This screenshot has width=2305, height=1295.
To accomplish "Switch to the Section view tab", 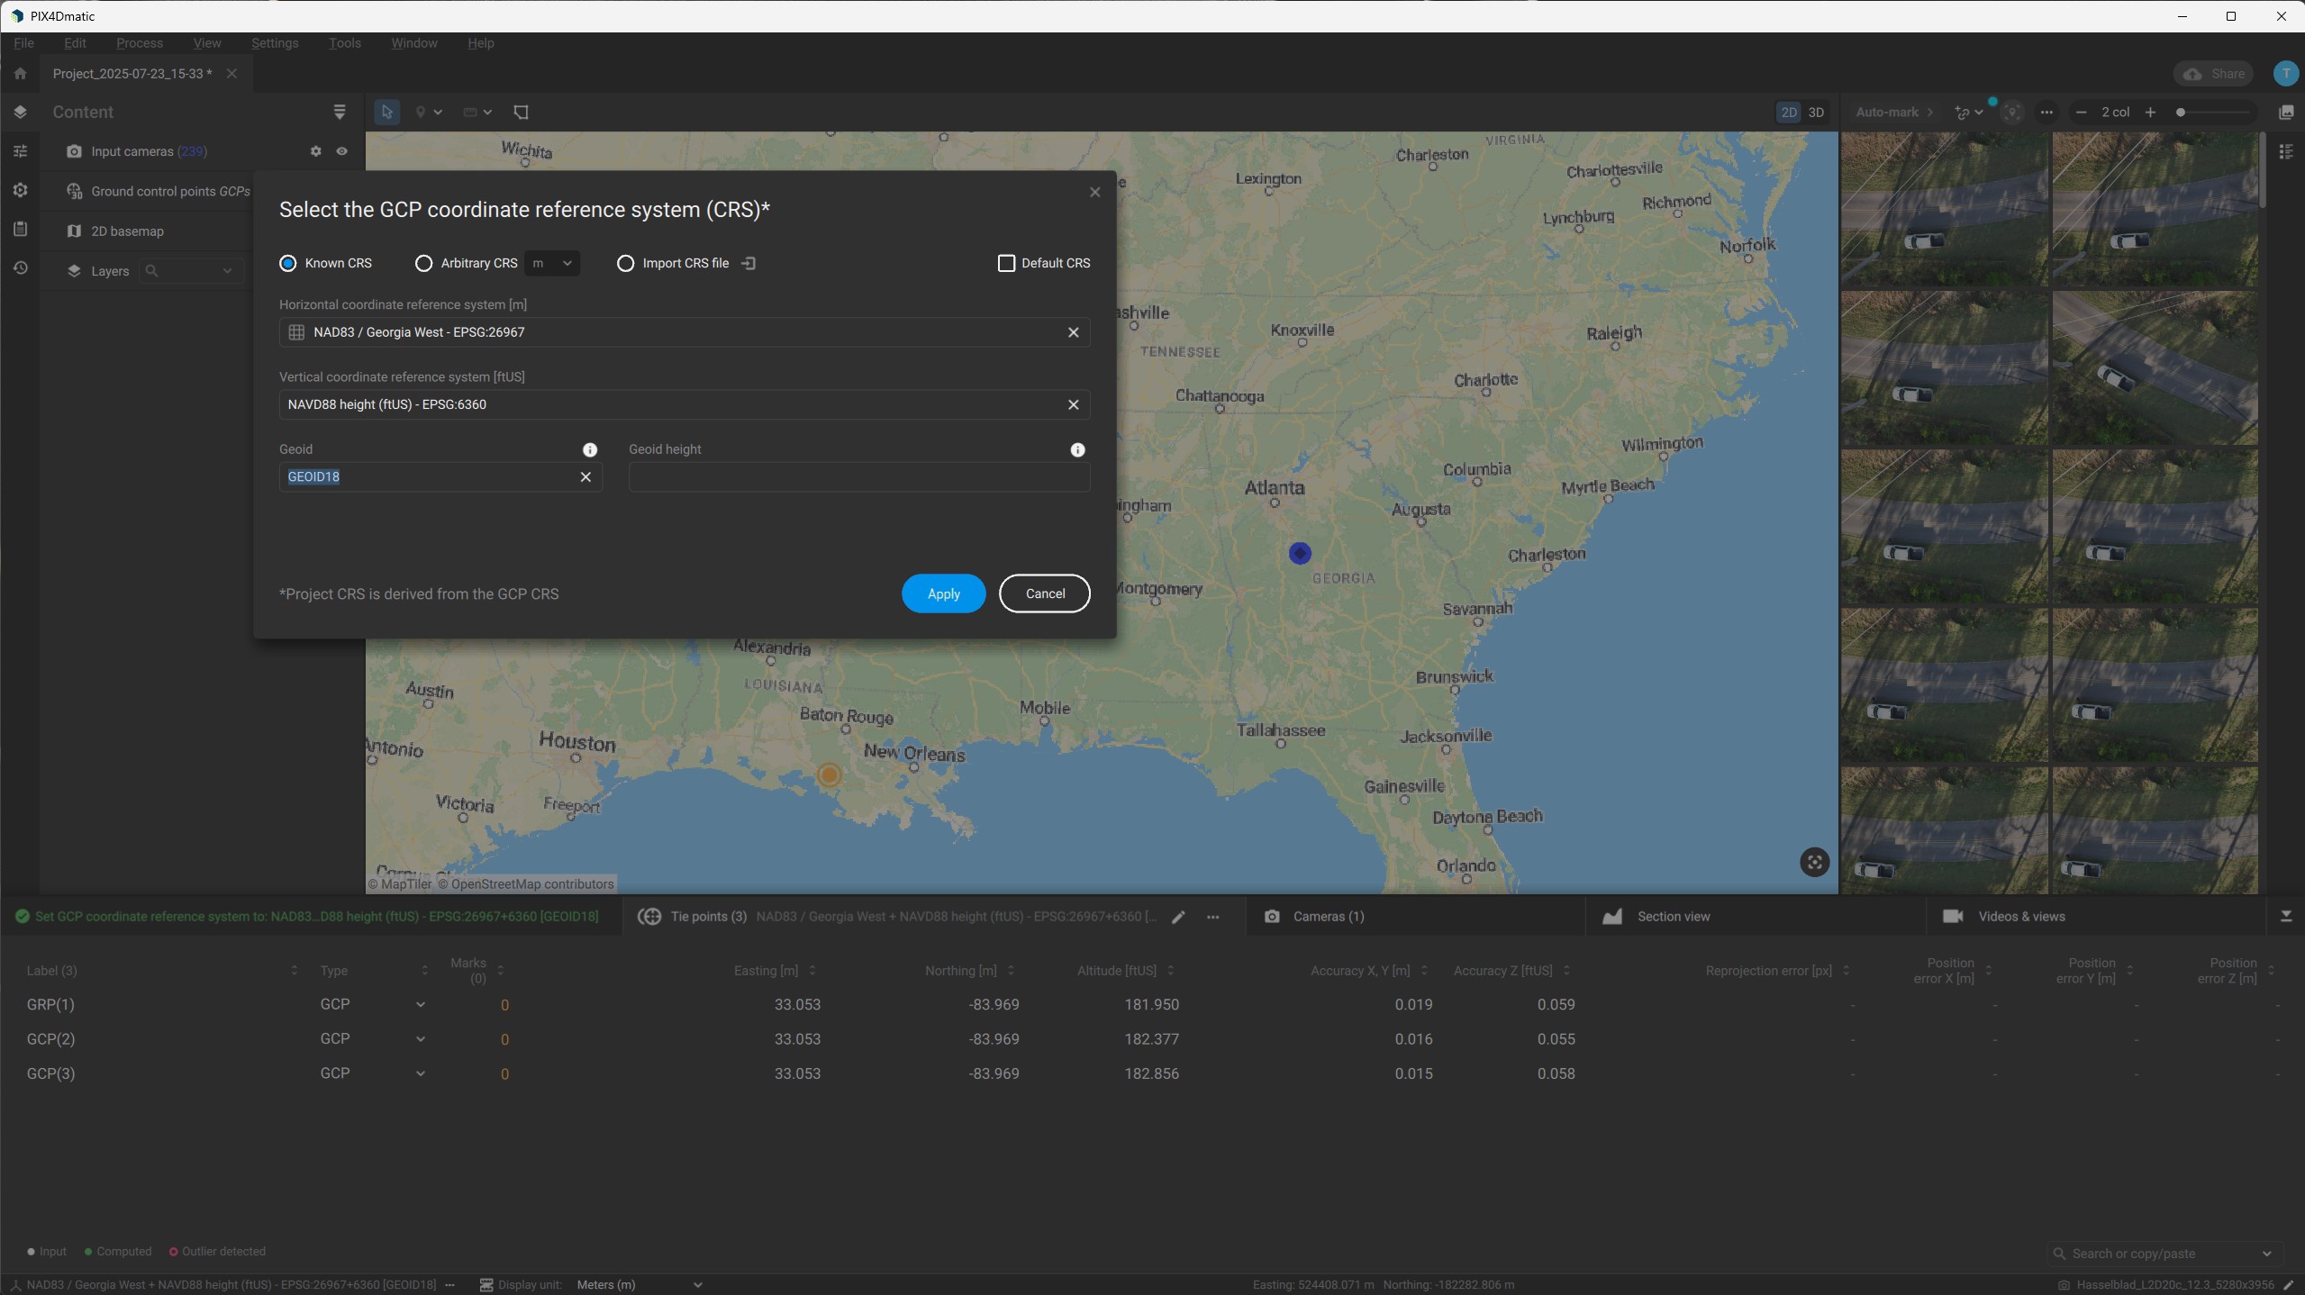I will [1673, 917].
